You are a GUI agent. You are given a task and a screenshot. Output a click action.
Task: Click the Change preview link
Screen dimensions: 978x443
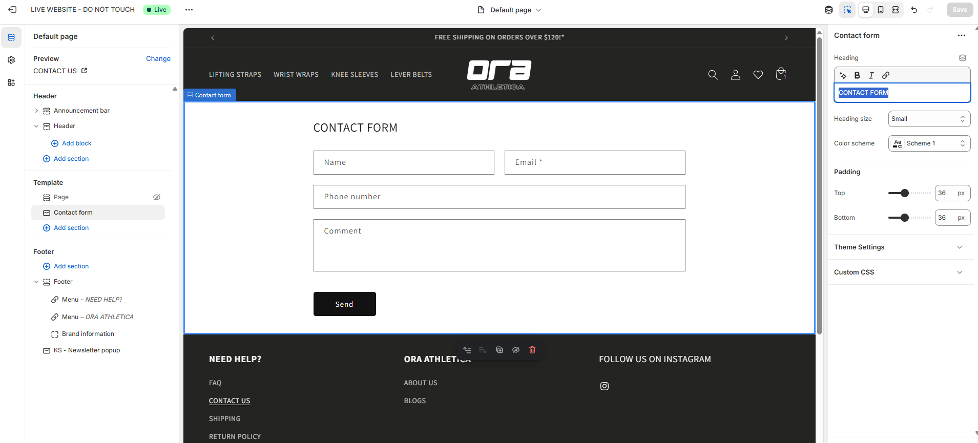(x=158, y=59)
